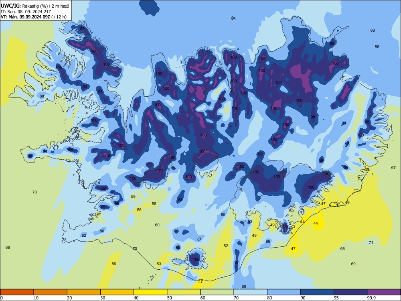401x301 pixels.
Task: Click the humidity value '89' at bottom edge
Action: click(244, 287)
